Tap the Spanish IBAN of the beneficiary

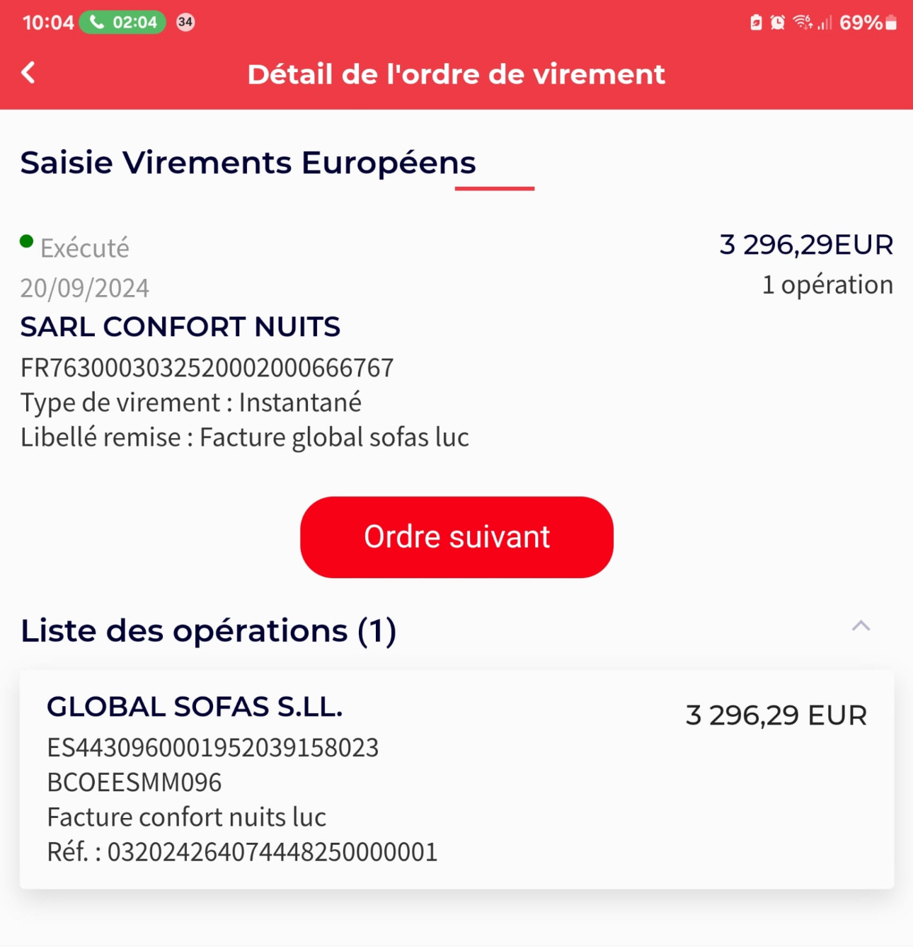point(212,748)
